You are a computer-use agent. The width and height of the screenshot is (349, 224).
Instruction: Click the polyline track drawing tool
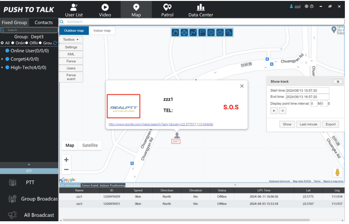pos(193,32)
